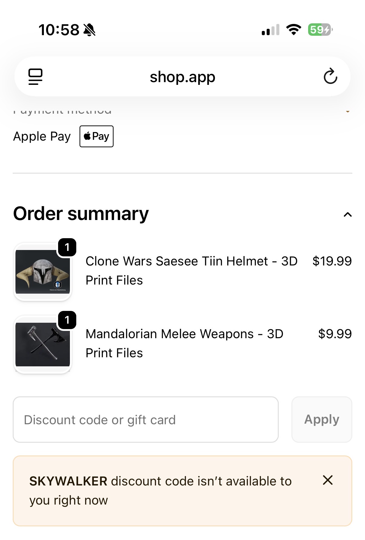Expand the Payment method dropdown arrow

pyautogui.click(x=348, y=111)
